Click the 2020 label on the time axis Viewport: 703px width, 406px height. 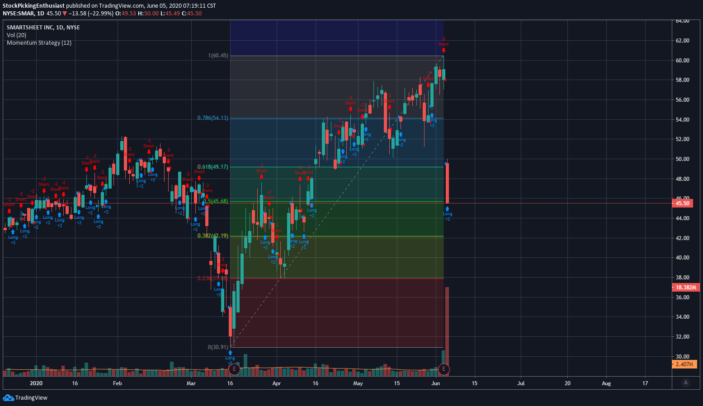(36, 383)
